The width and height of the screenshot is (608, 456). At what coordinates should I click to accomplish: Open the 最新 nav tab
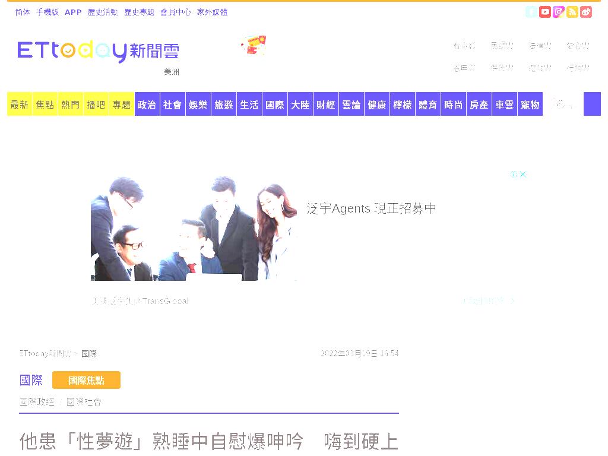coord(20,104)
